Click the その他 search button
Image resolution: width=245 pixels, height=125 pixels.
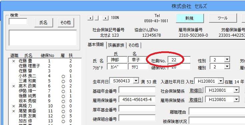coord(66,23)
